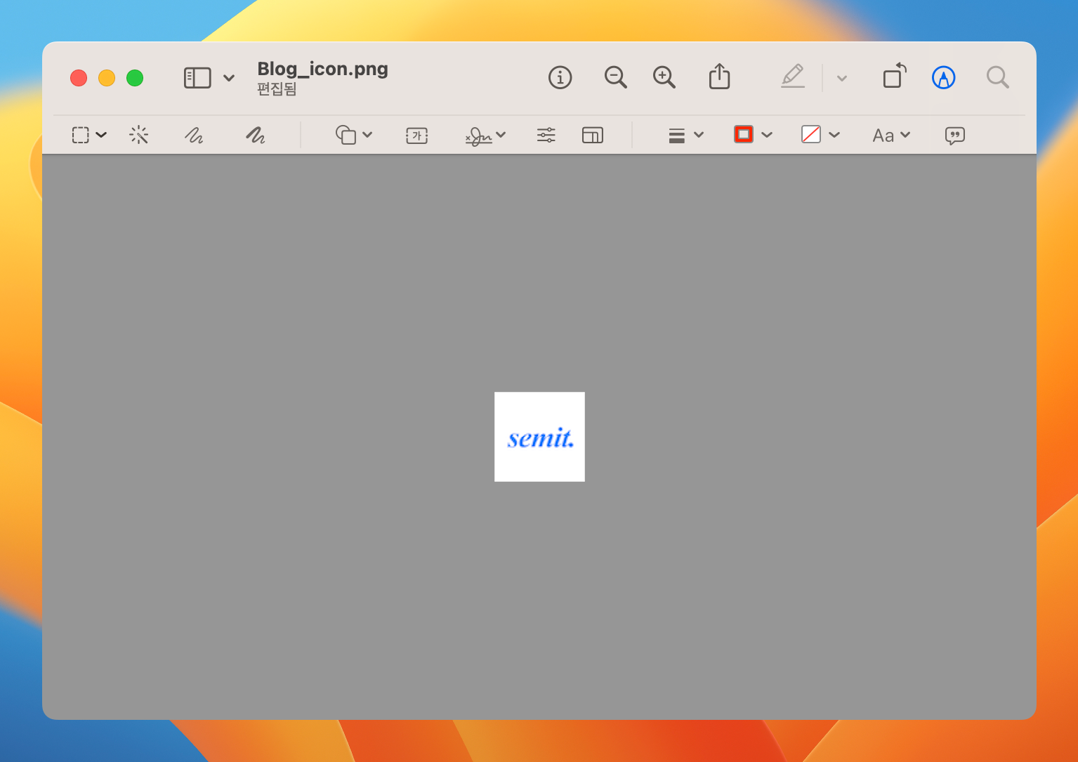Choose the Draw tool
This screenshot has height=762, width=1078.
(256, 135)
